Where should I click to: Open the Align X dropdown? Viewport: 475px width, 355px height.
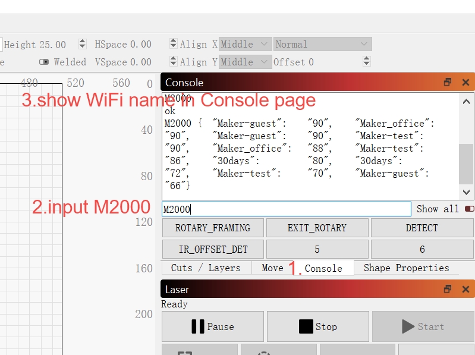tap(245, 44)
